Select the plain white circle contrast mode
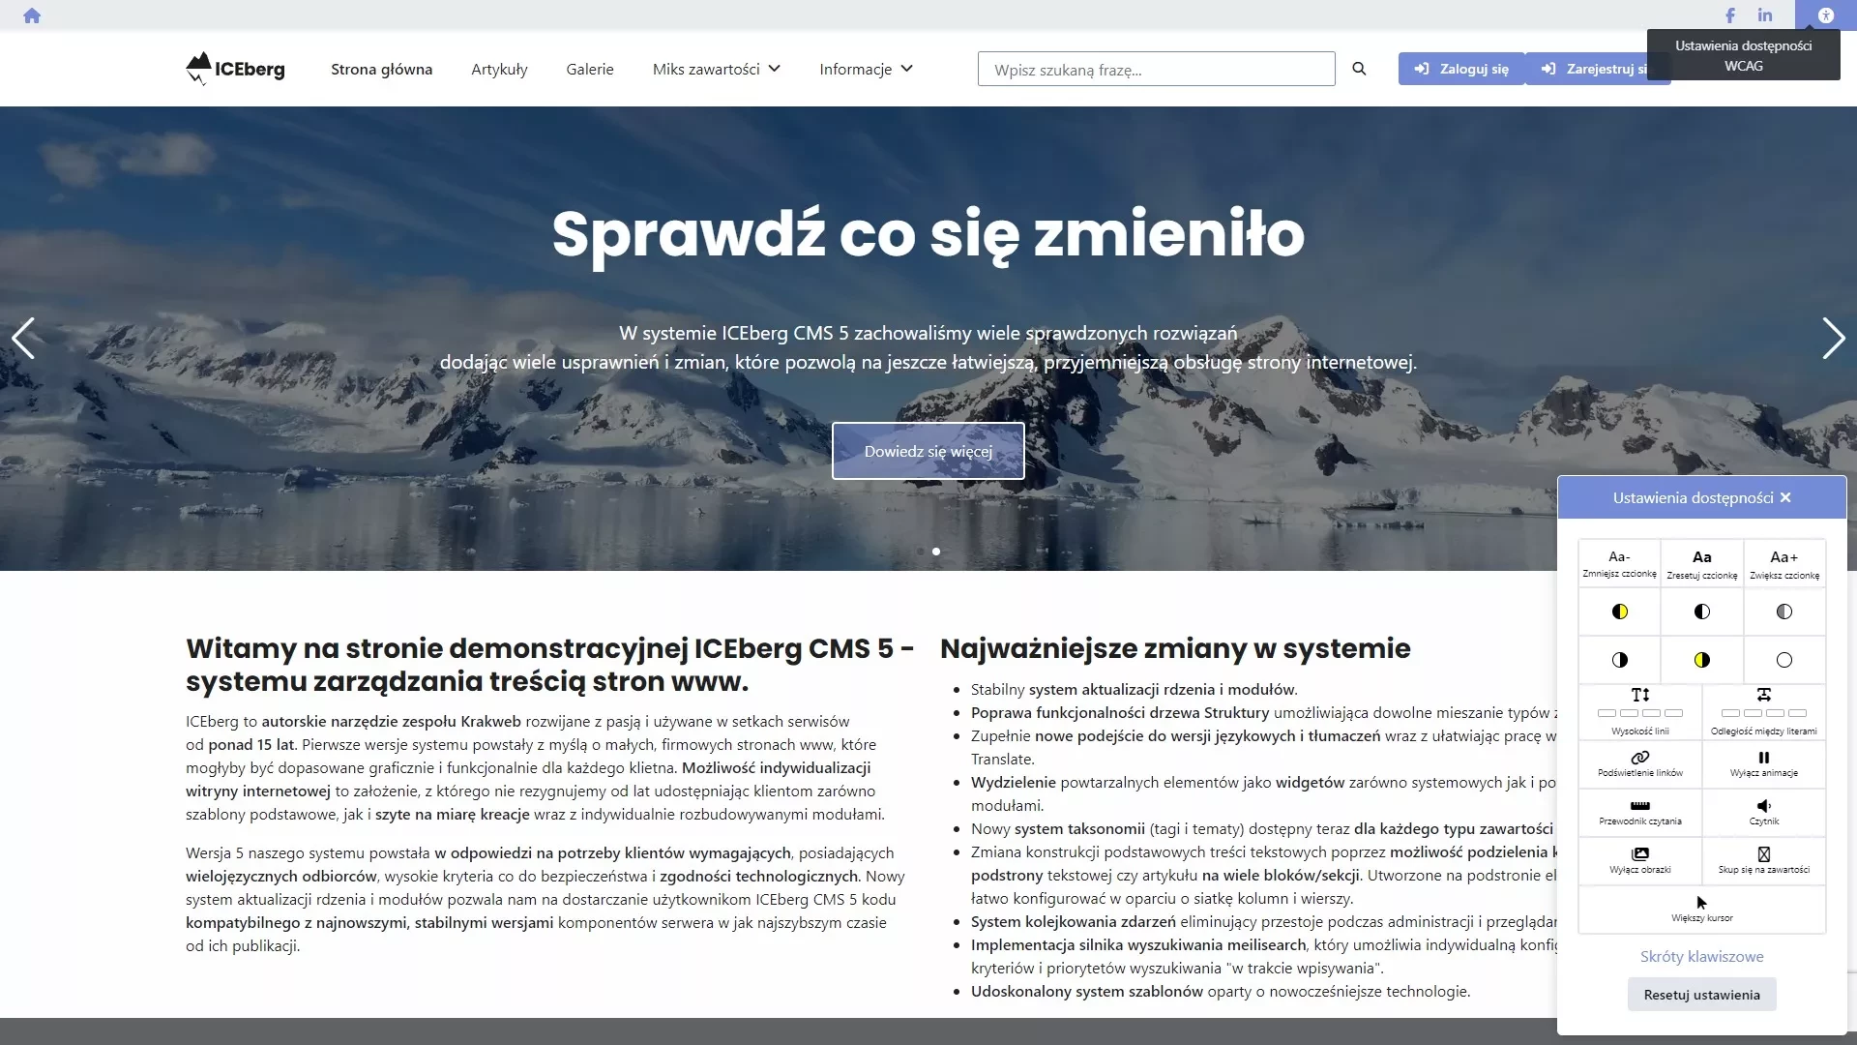The image size is (1857, 1045). (1784, 660)
